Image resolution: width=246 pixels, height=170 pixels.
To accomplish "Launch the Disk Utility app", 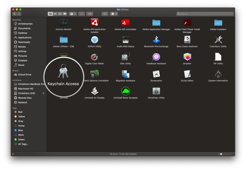I will pyautogui.click(x=125, y=57).
